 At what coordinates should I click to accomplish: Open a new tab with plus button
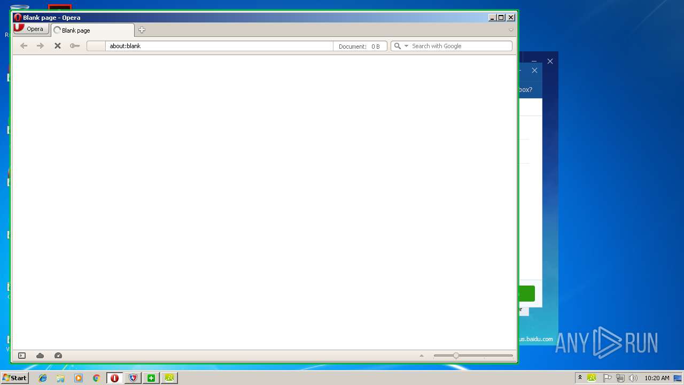pyautogui.click(x=142, y=30)
